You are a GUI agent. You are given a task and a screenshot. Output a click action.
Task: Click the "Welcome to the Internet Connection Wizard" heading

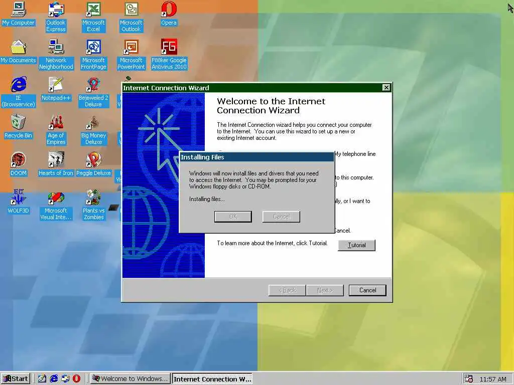[271, 106]
